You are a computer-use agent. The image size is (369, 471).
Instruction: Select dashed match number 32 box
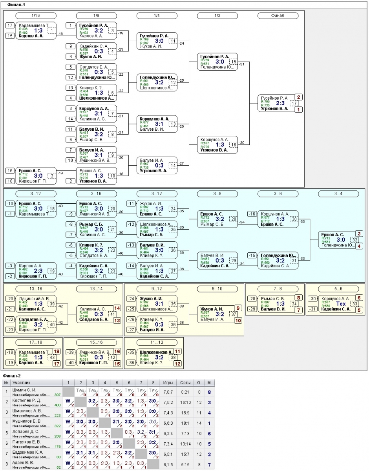point(354,239)
